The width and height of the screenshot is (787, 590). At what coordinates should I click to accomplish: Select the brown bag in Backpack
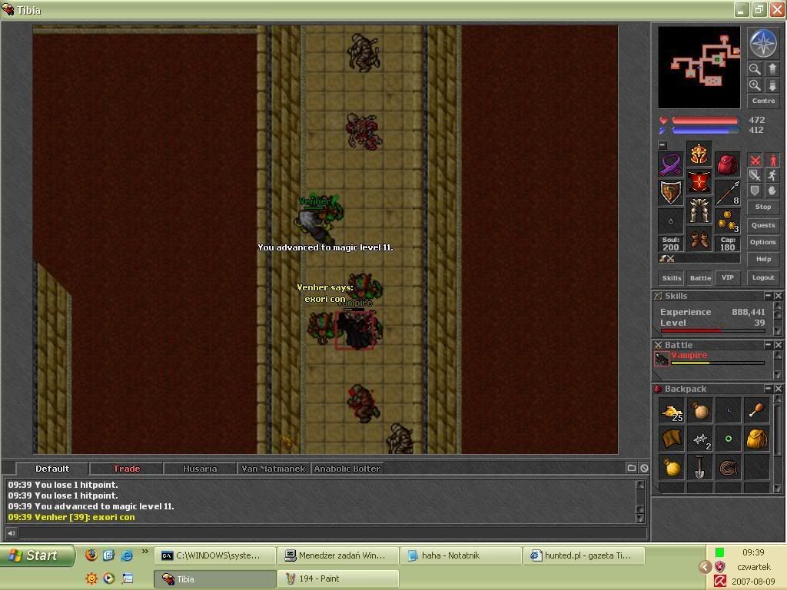click(699, 411)
